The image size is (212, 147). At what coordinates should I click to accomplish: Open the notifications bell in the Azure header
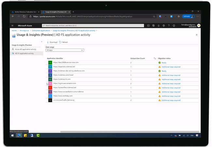(x=159, y=25)
